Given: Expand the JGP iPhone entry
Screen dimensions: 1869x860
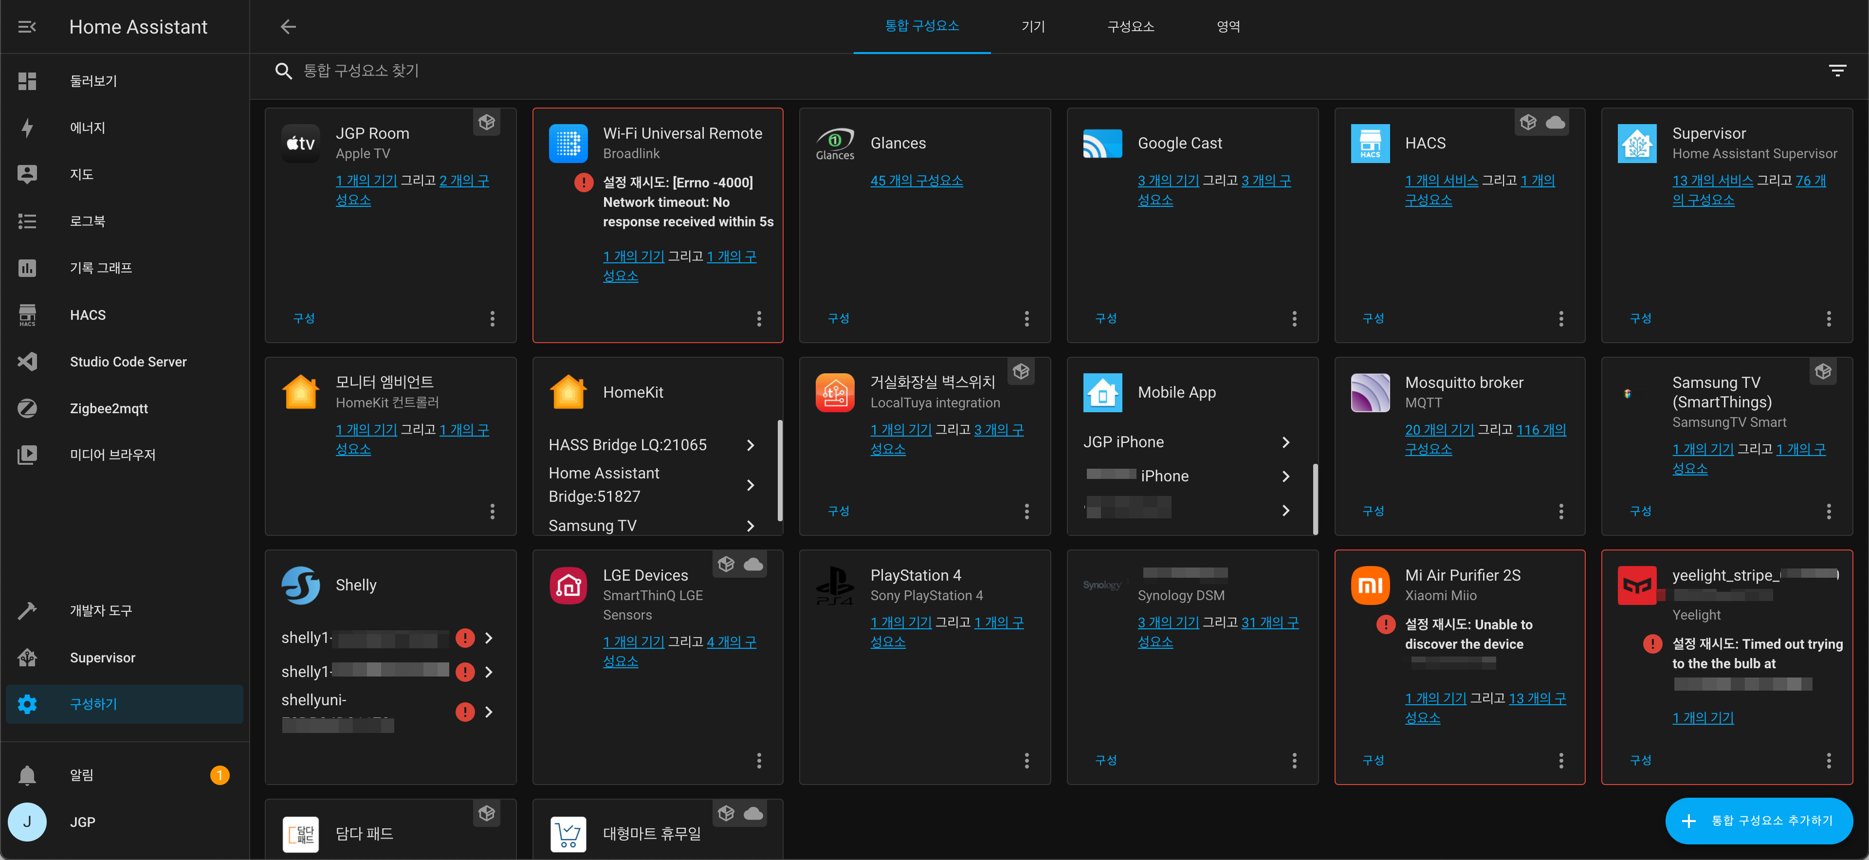Looking at the screenshot, I should point(1285,442).
